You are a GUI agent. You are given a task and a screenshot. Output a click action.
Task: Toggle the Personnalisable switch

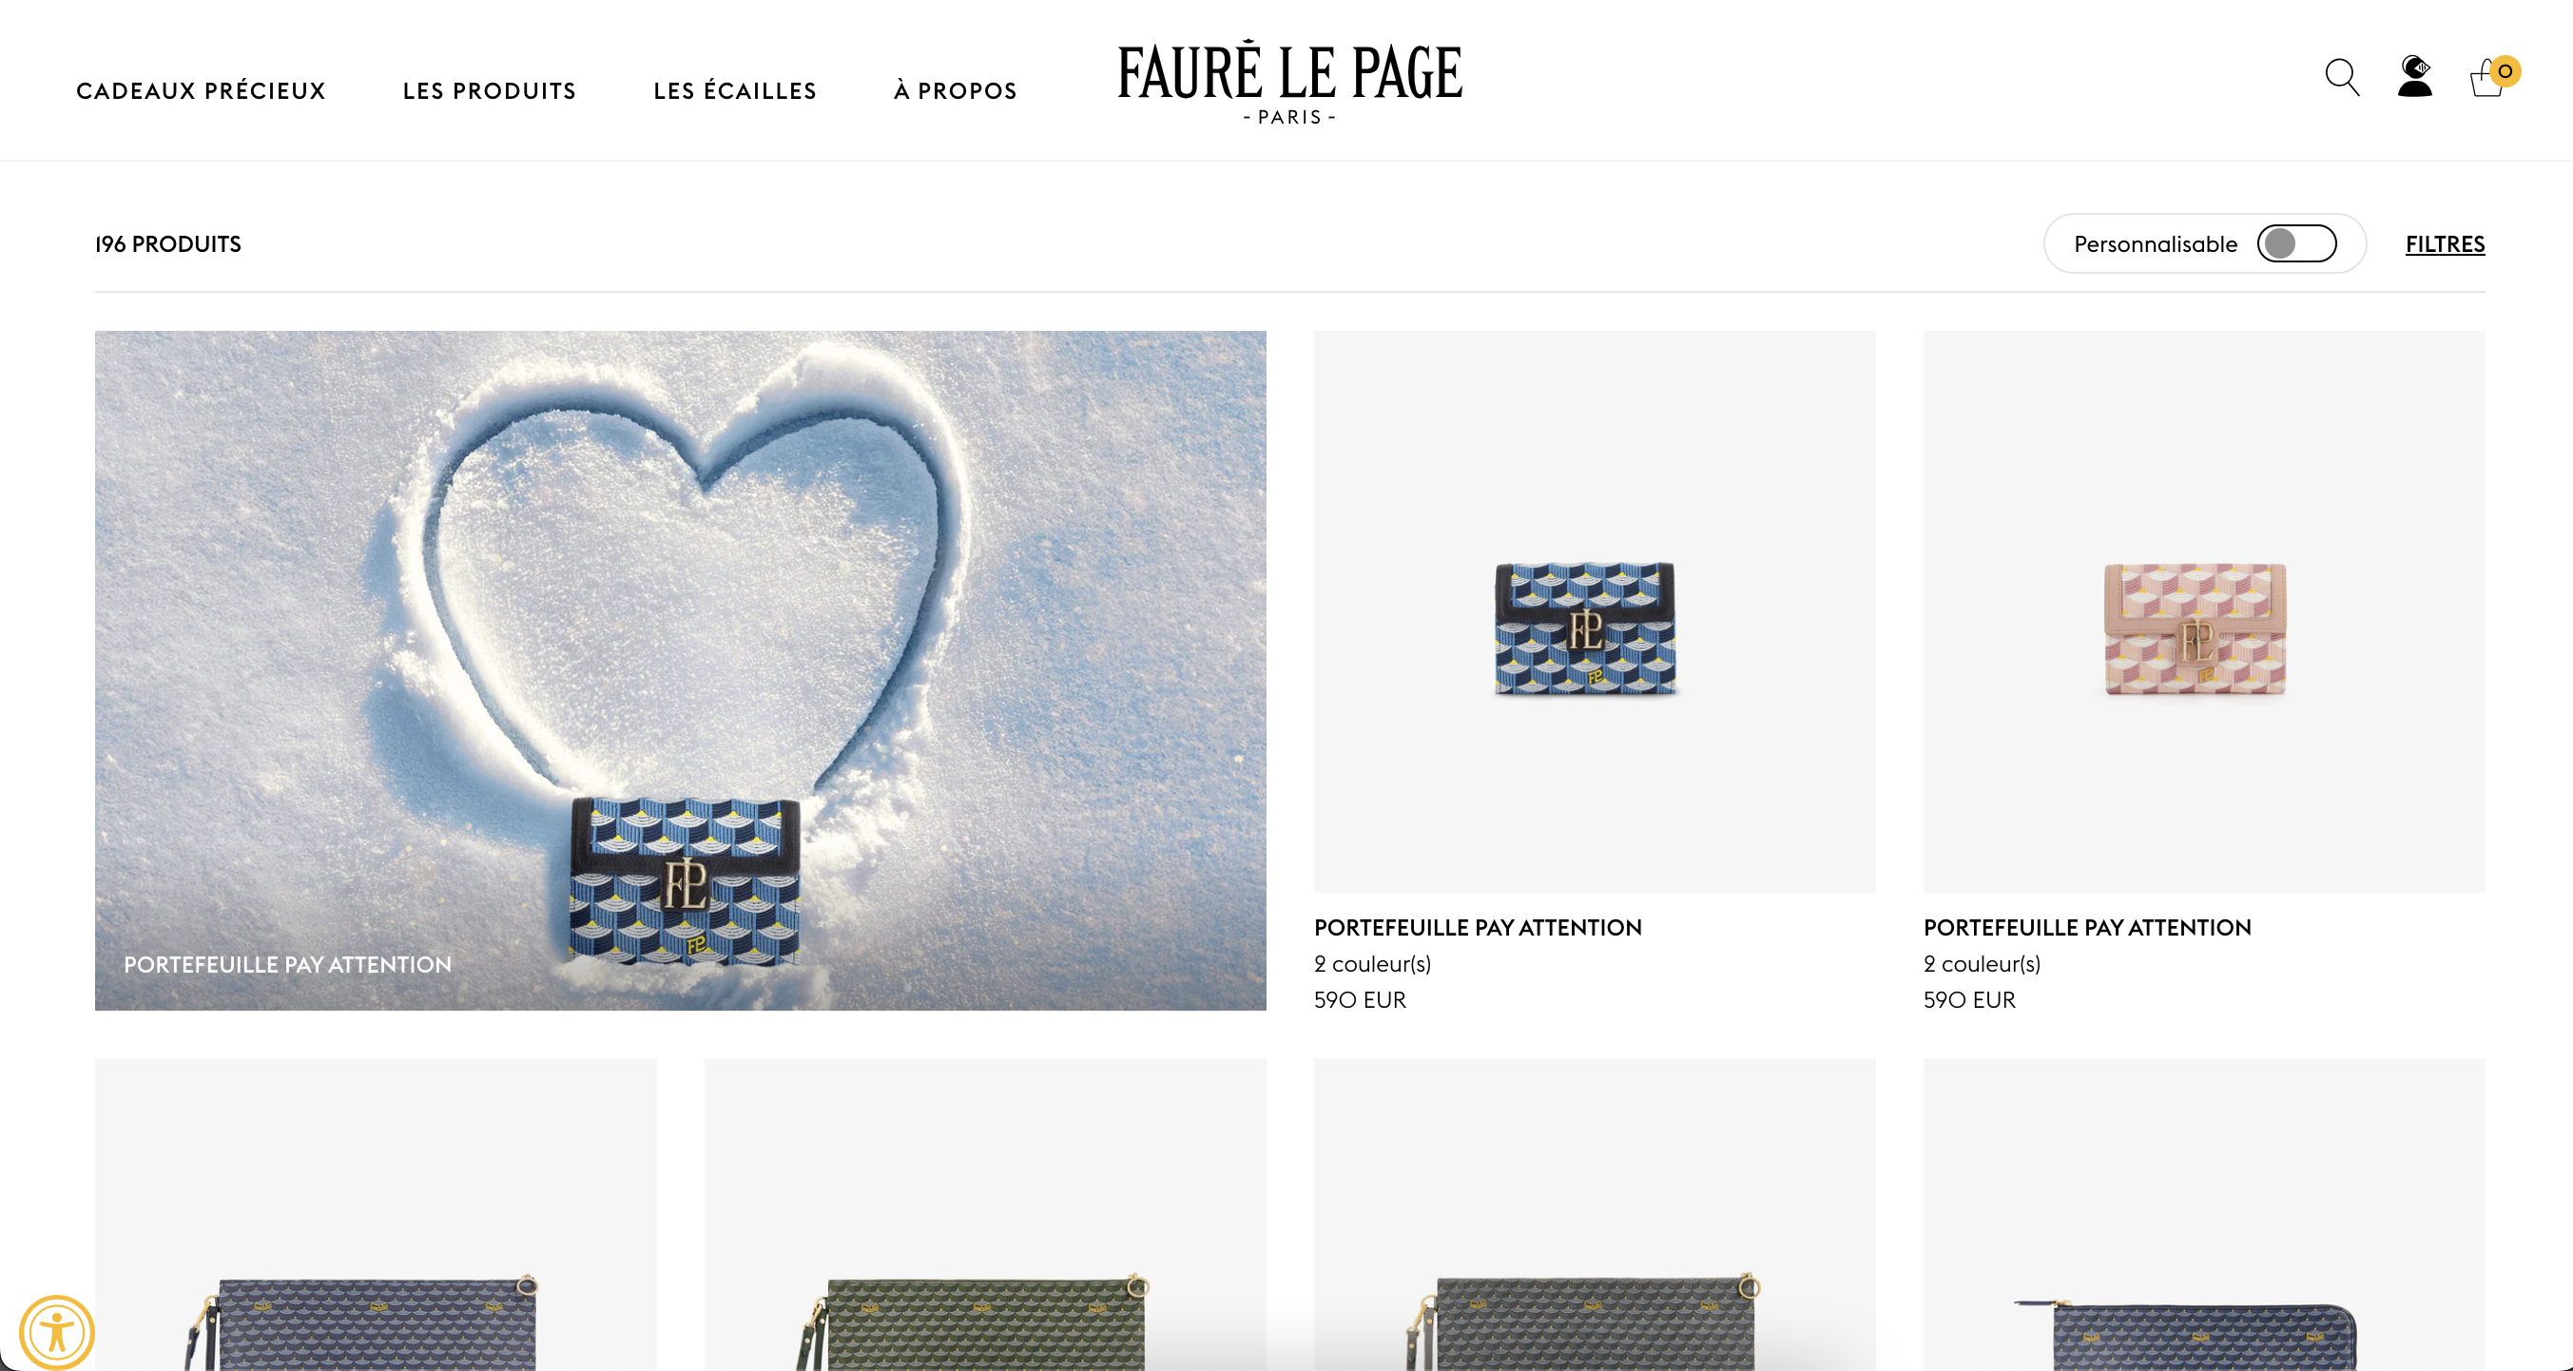click(x=2296, y=243)
